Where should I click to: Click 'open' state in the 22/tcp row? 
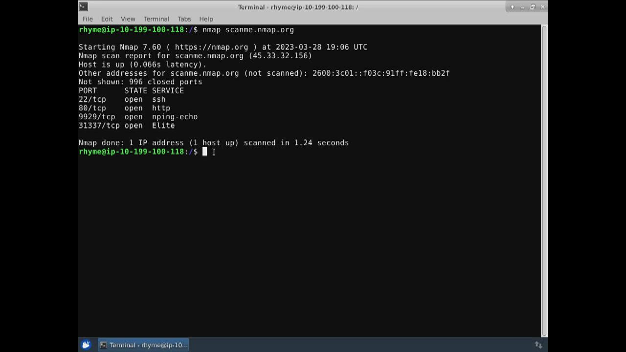coord(134,99)
